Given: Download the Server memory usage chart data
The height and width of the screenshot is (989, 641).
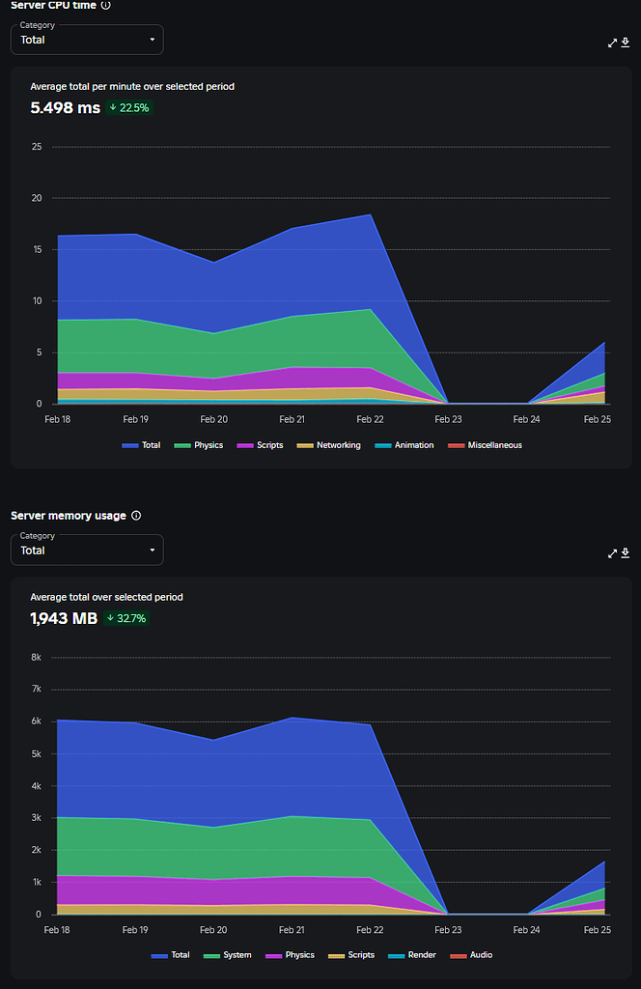Looking at the screenshot, I should [x=626, y=553].
